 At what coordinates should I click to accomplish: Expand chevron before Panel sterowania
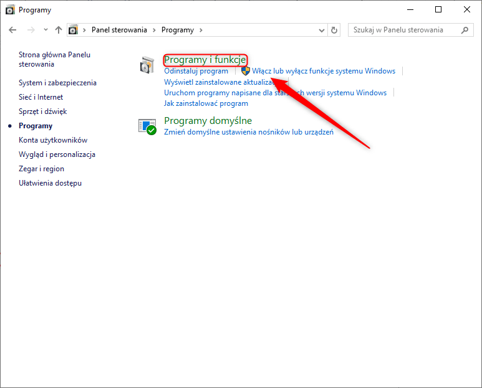(x=84, y=30)
